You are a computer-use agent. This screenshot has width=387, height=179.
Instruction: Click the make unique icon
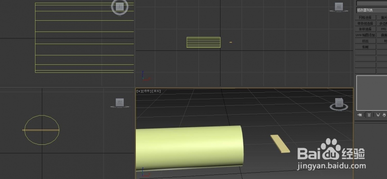pyautogui.click(x=378, y=115)
